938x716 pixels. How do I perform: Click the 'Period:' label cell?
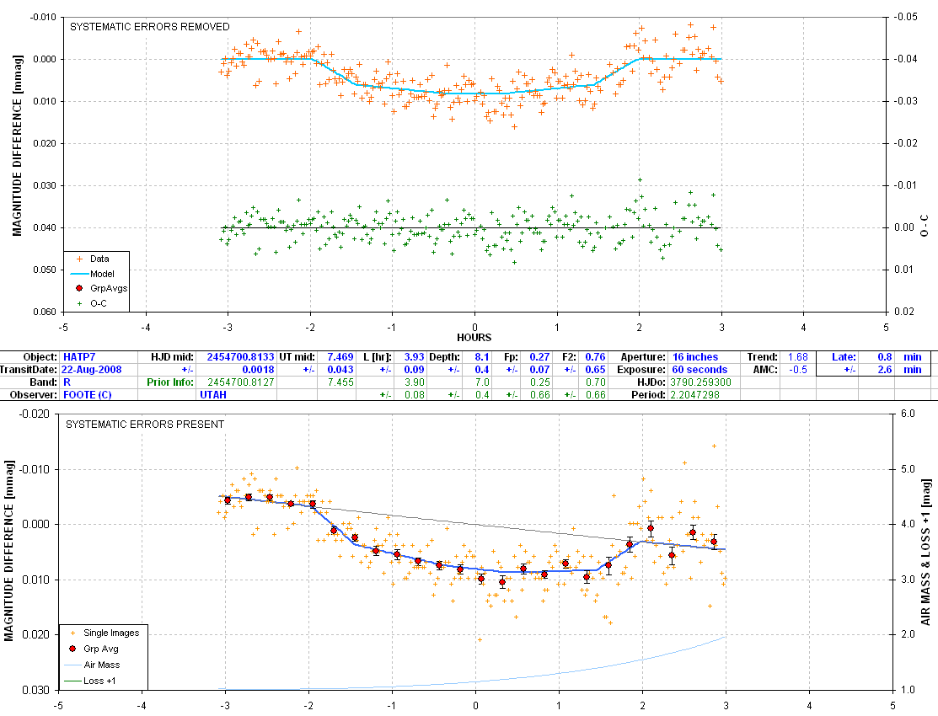click(x=648, y=395)
